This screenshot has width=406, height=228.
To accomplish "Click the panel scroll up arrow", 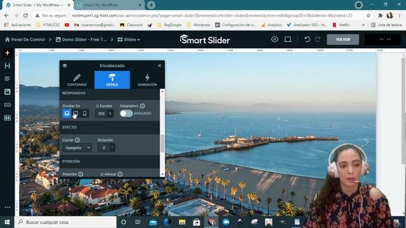I will (x=162, y=91).
